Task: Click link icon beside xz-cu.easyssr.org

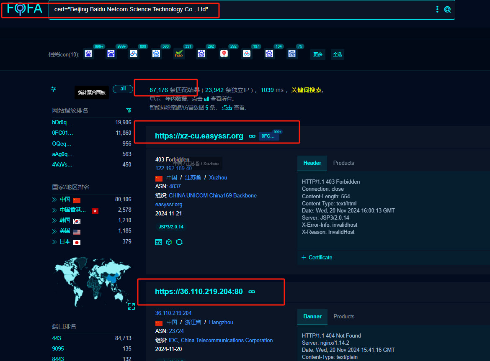Action: (252, 136)
